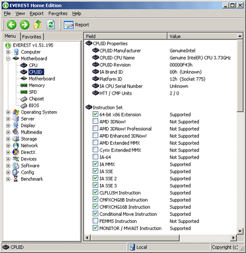Select the Memory module icon in tree
The image size is (246, 253).
pyautogui.click(x=24, y=85)
